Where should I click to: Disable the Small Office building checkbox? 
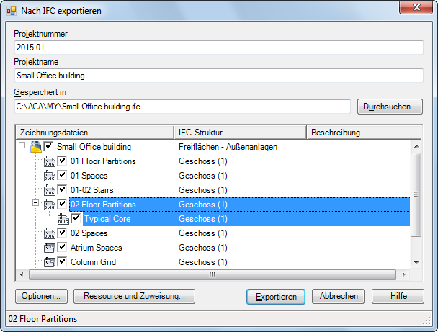tap(48, 147)
